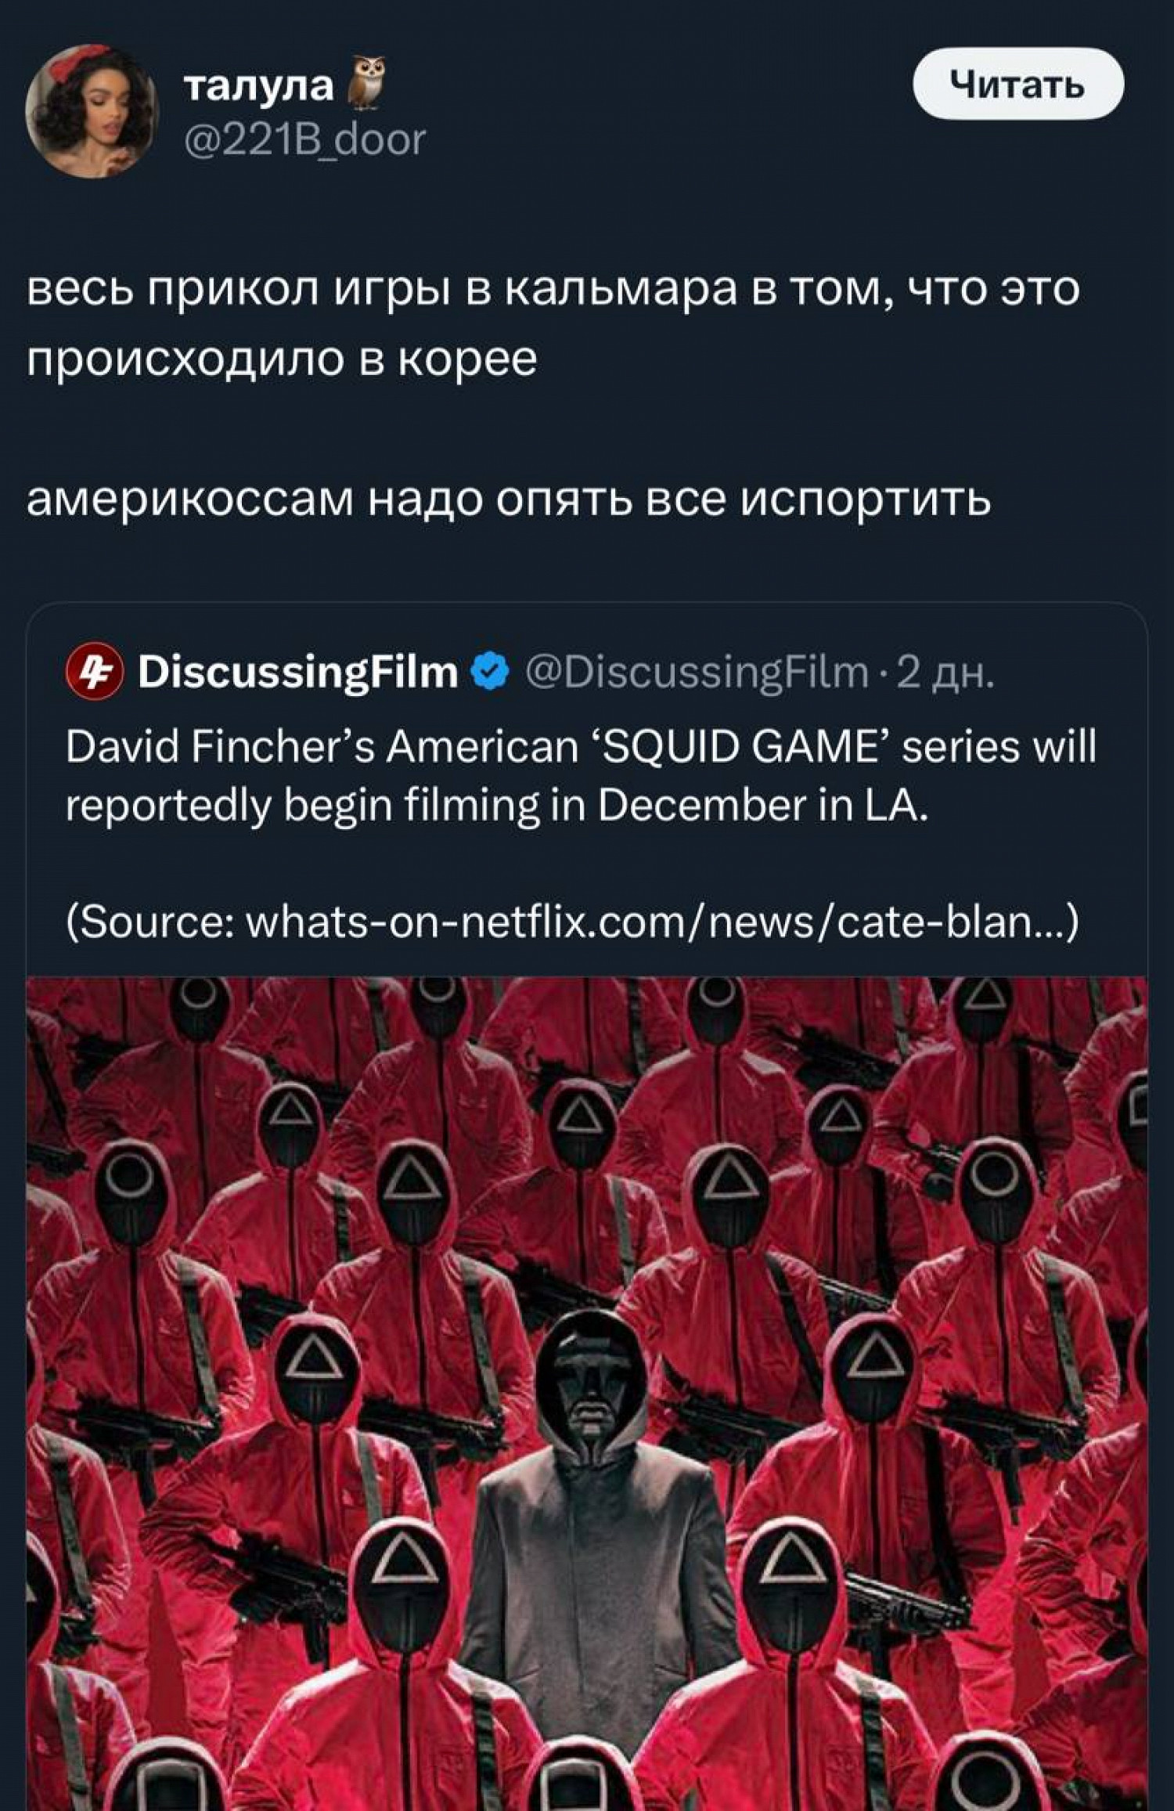Viewport: 1174px width, 1811px height.
Task: Open the '2 дн.' timestamp of quoted tweet
Action: pos(946,673)
